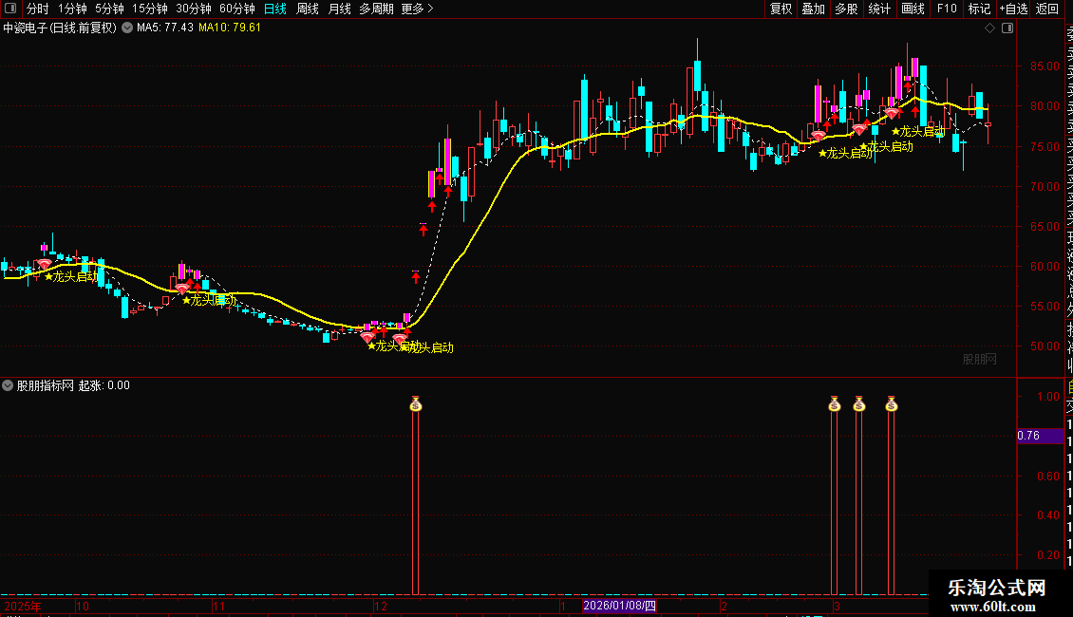Click the 叠加 overlay button
Image resolution: width=1073 pixels, height=617 pixels.
click(814, 9)
